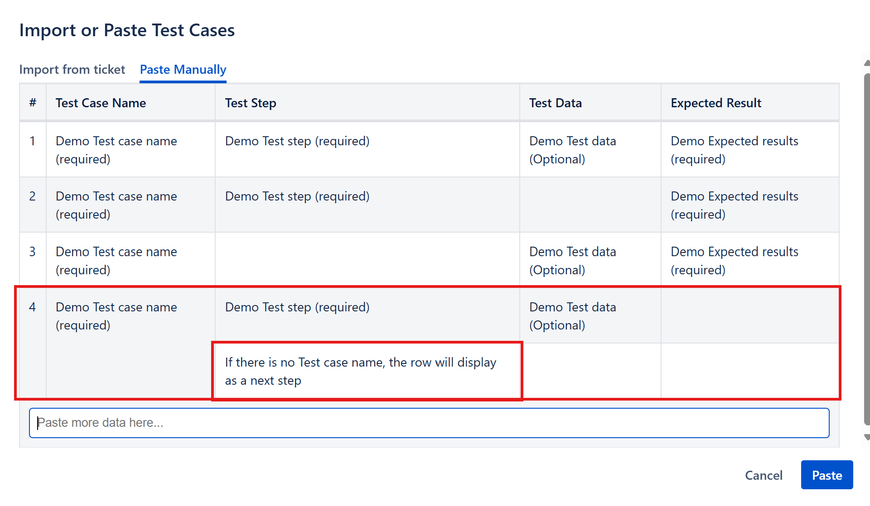Click the Expected Result cell in row 3
Viewport: 870px width, 506px height.
pos(734,260)
